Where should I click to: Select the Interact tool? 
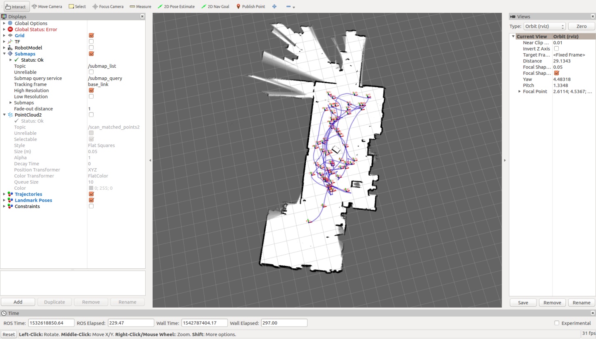(x=15, y=7)
